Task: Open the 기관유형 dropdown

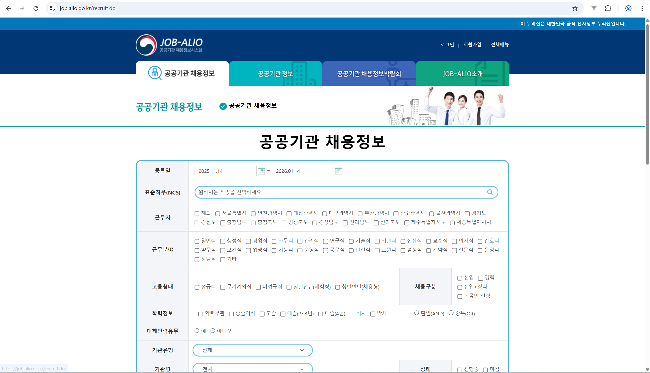Action: 252,350
